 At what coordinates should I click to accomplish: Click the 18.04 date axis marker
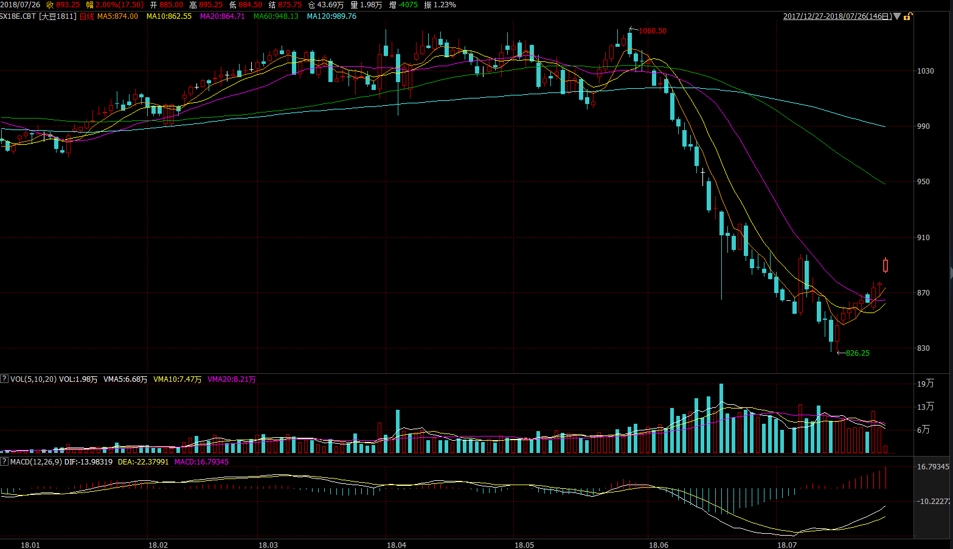click(397, 545)
